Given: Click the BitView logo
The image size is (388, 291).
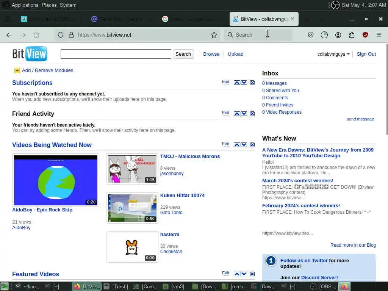Looking at the screenshot, I should point(30,54).
